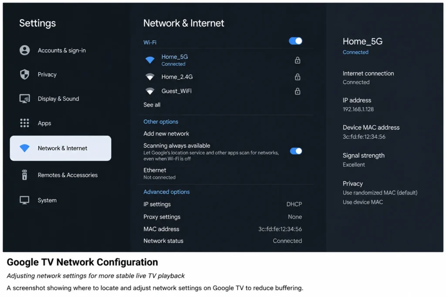The width and height of the screenshot is (446, 297).
Task: Click Signal strength Excellent entry
Action: (364, 160)
